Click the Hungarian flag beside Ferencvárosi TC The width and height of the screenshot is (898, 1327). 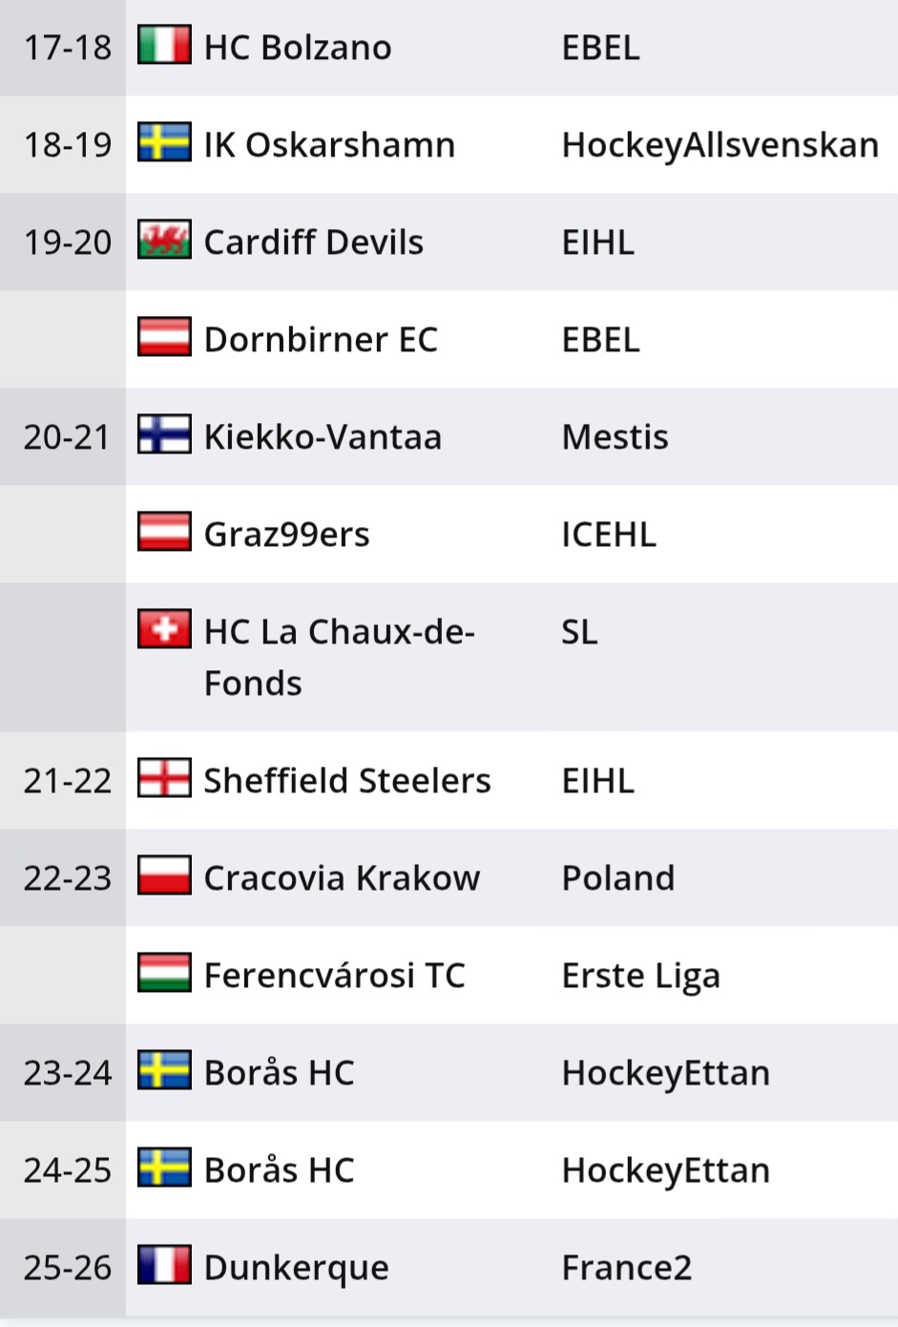(x=163, y=974)
